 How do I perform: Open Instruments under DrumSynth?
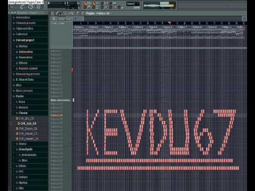point(29,155)
